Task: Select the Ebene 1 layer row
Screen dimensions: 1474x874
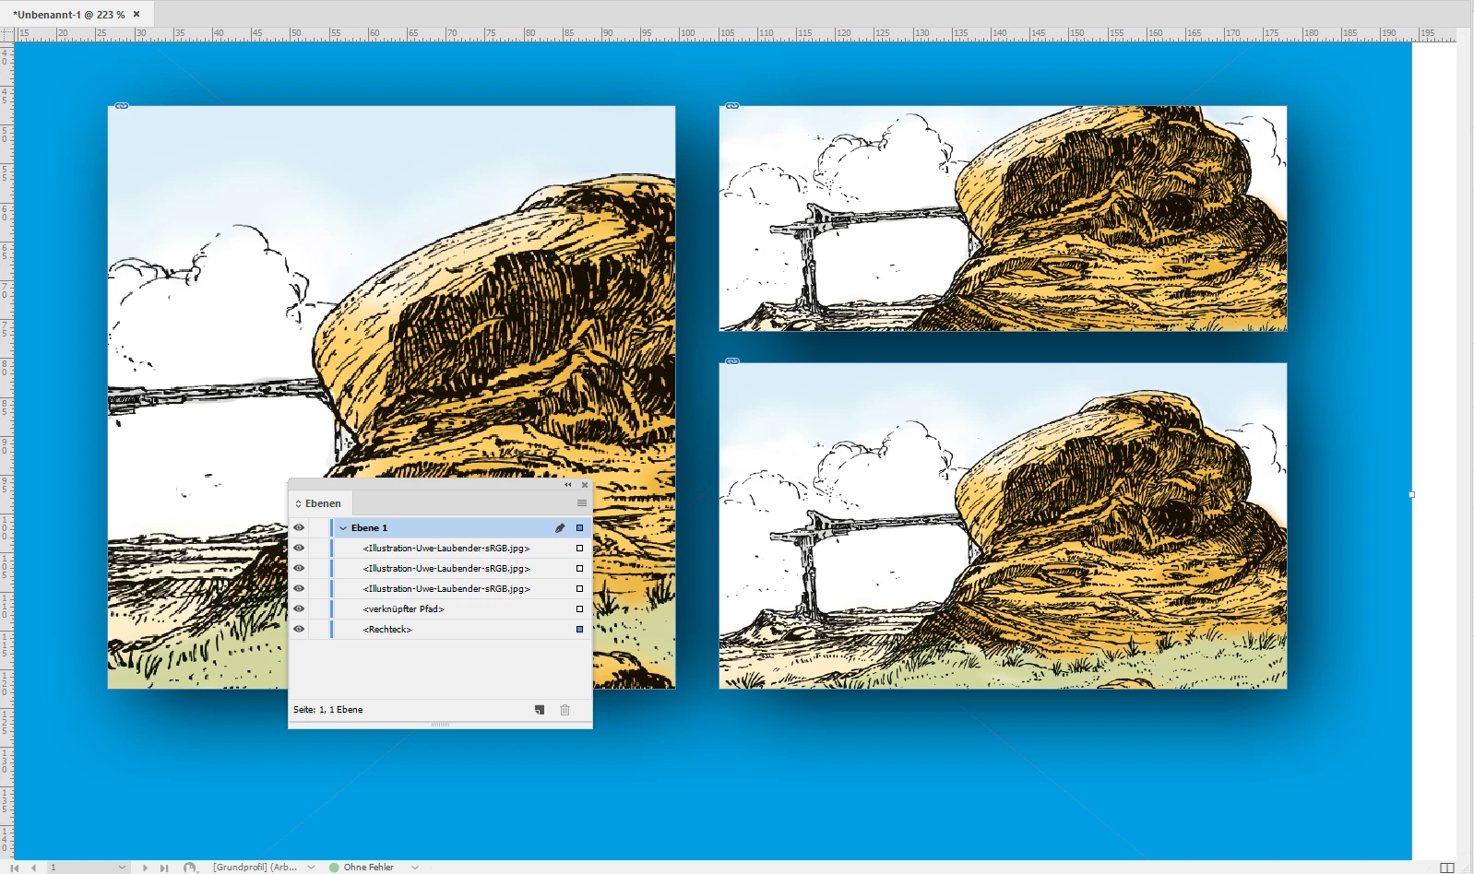Action: 440,528
